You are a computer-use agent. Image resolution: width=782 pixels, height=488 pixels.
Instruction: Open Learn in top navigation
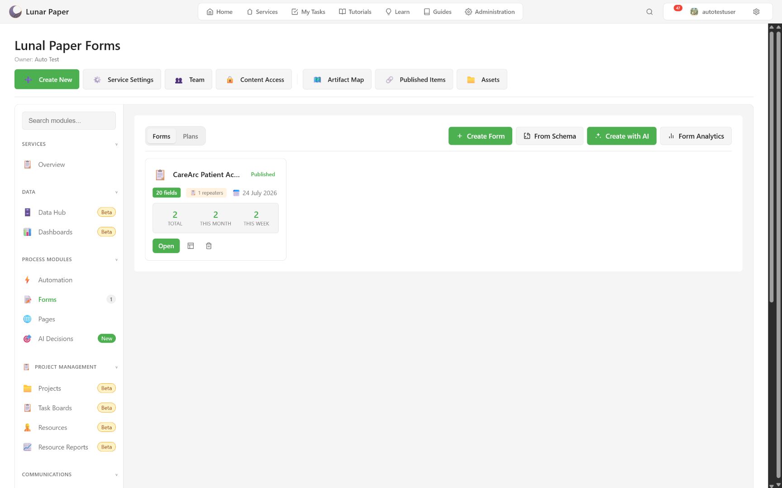pos(397,12)
